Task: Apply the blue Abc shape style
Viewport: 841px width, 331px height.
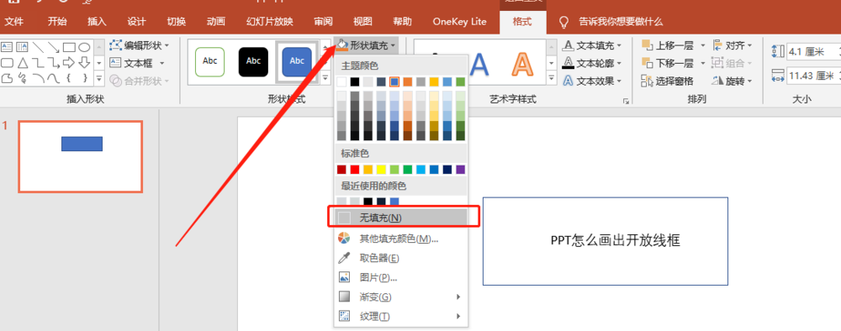Action: 297,61
